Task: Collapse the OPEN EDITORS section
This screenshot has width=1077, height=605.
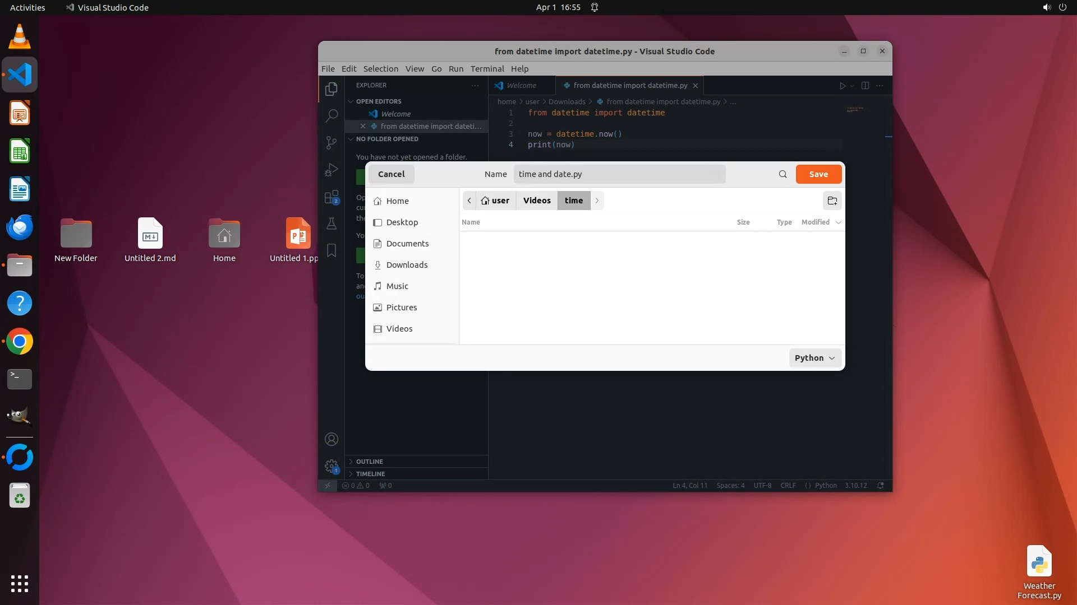Action: (378, 101)
